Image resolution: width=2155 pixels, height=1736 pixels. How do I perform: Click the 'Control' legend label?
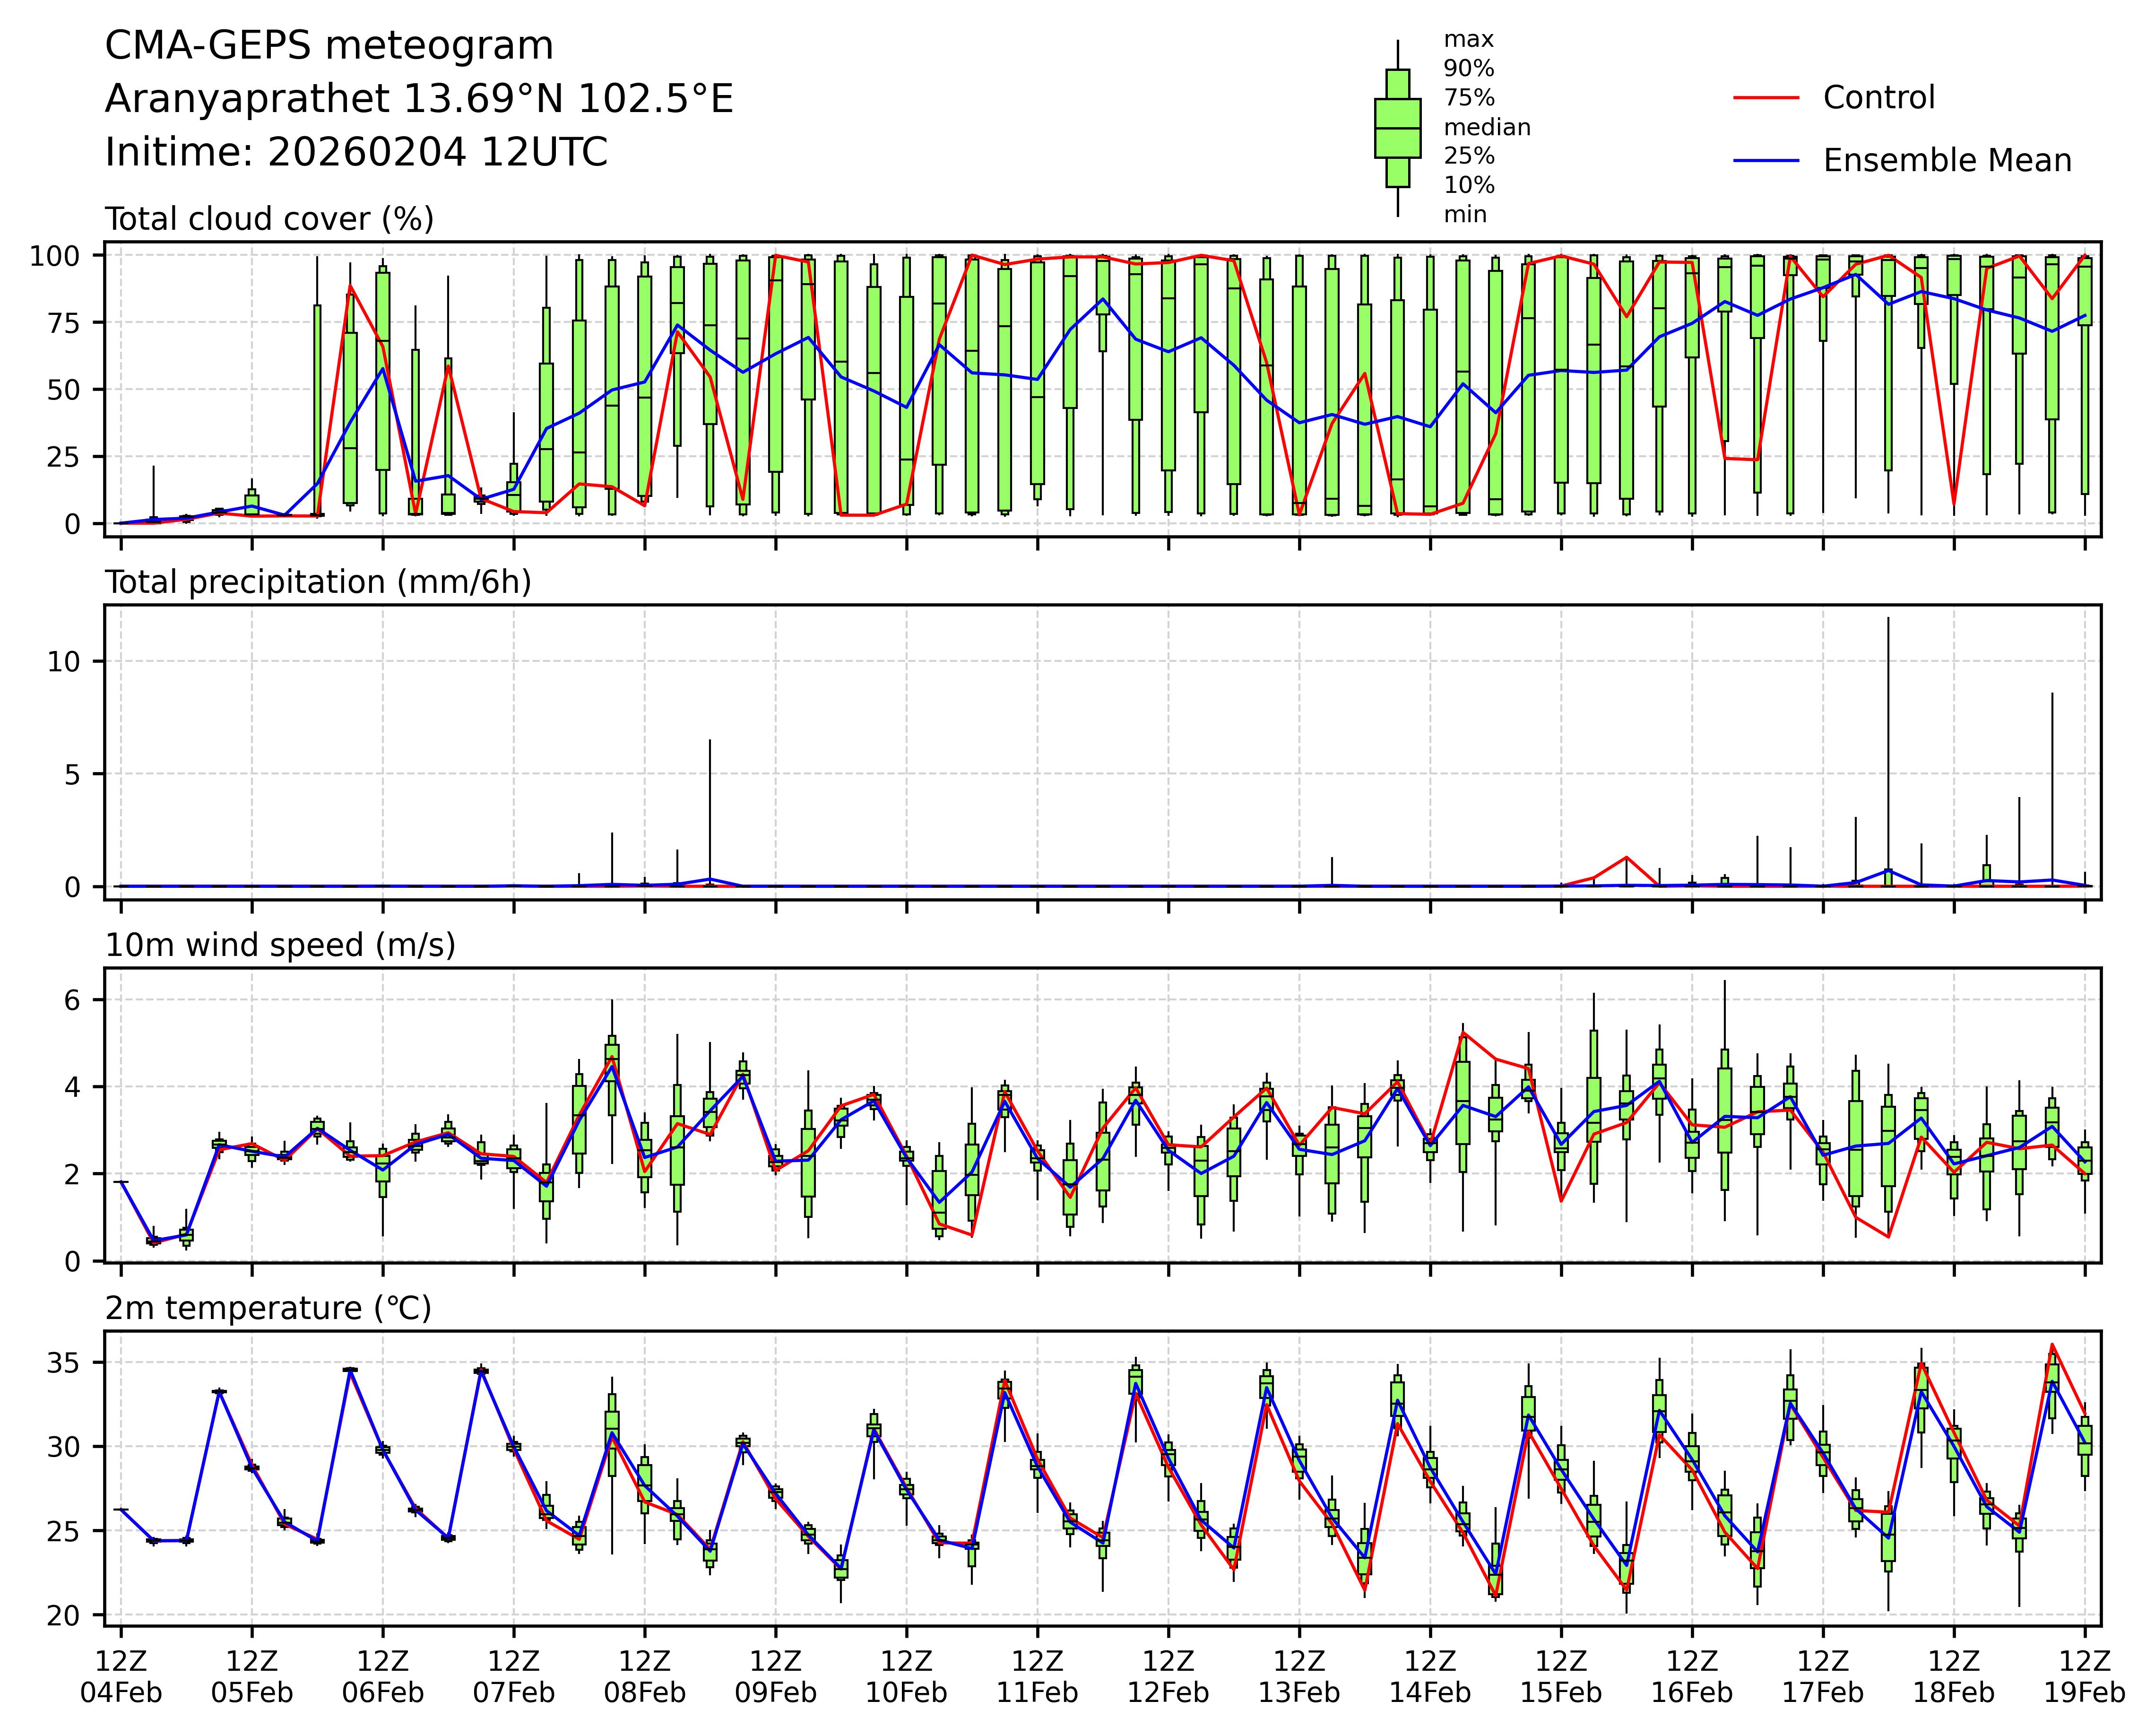[x=1878, y=98]
